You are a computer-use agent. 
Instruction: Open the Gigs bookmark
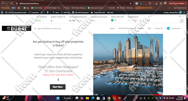pos(26,8)
